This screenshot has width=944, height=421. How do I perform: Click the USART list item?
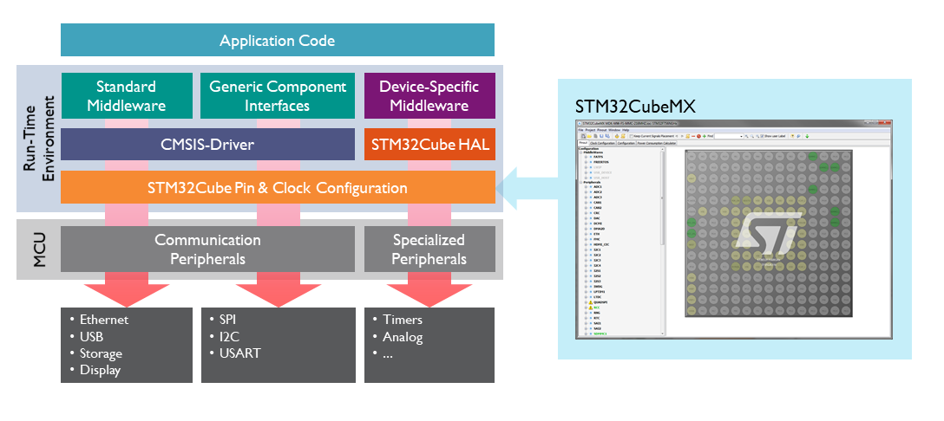(x=240, y=353)
